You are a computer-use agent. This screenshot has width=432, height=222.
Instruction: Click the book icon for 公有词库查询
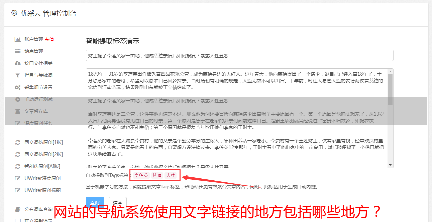tap(18, 209)
